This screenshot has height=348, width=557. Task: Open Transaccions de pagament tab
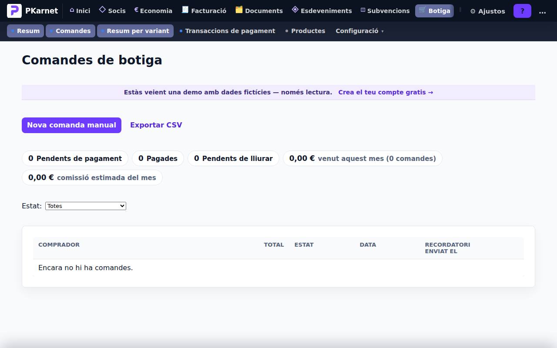point(227,31)
